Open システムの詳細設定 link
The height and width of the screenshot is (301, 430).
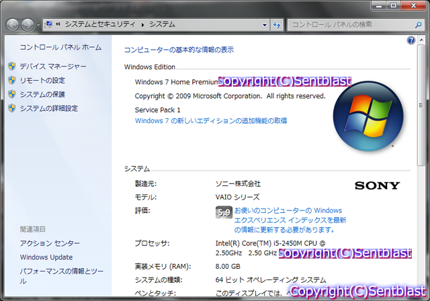click(49, 108)
